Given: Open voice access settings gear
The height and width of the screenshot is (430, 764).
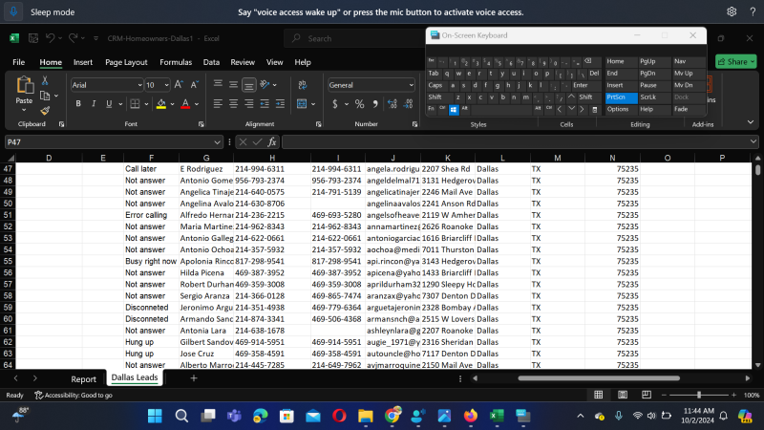Looking at the screenshot, I should click(732, 11).
